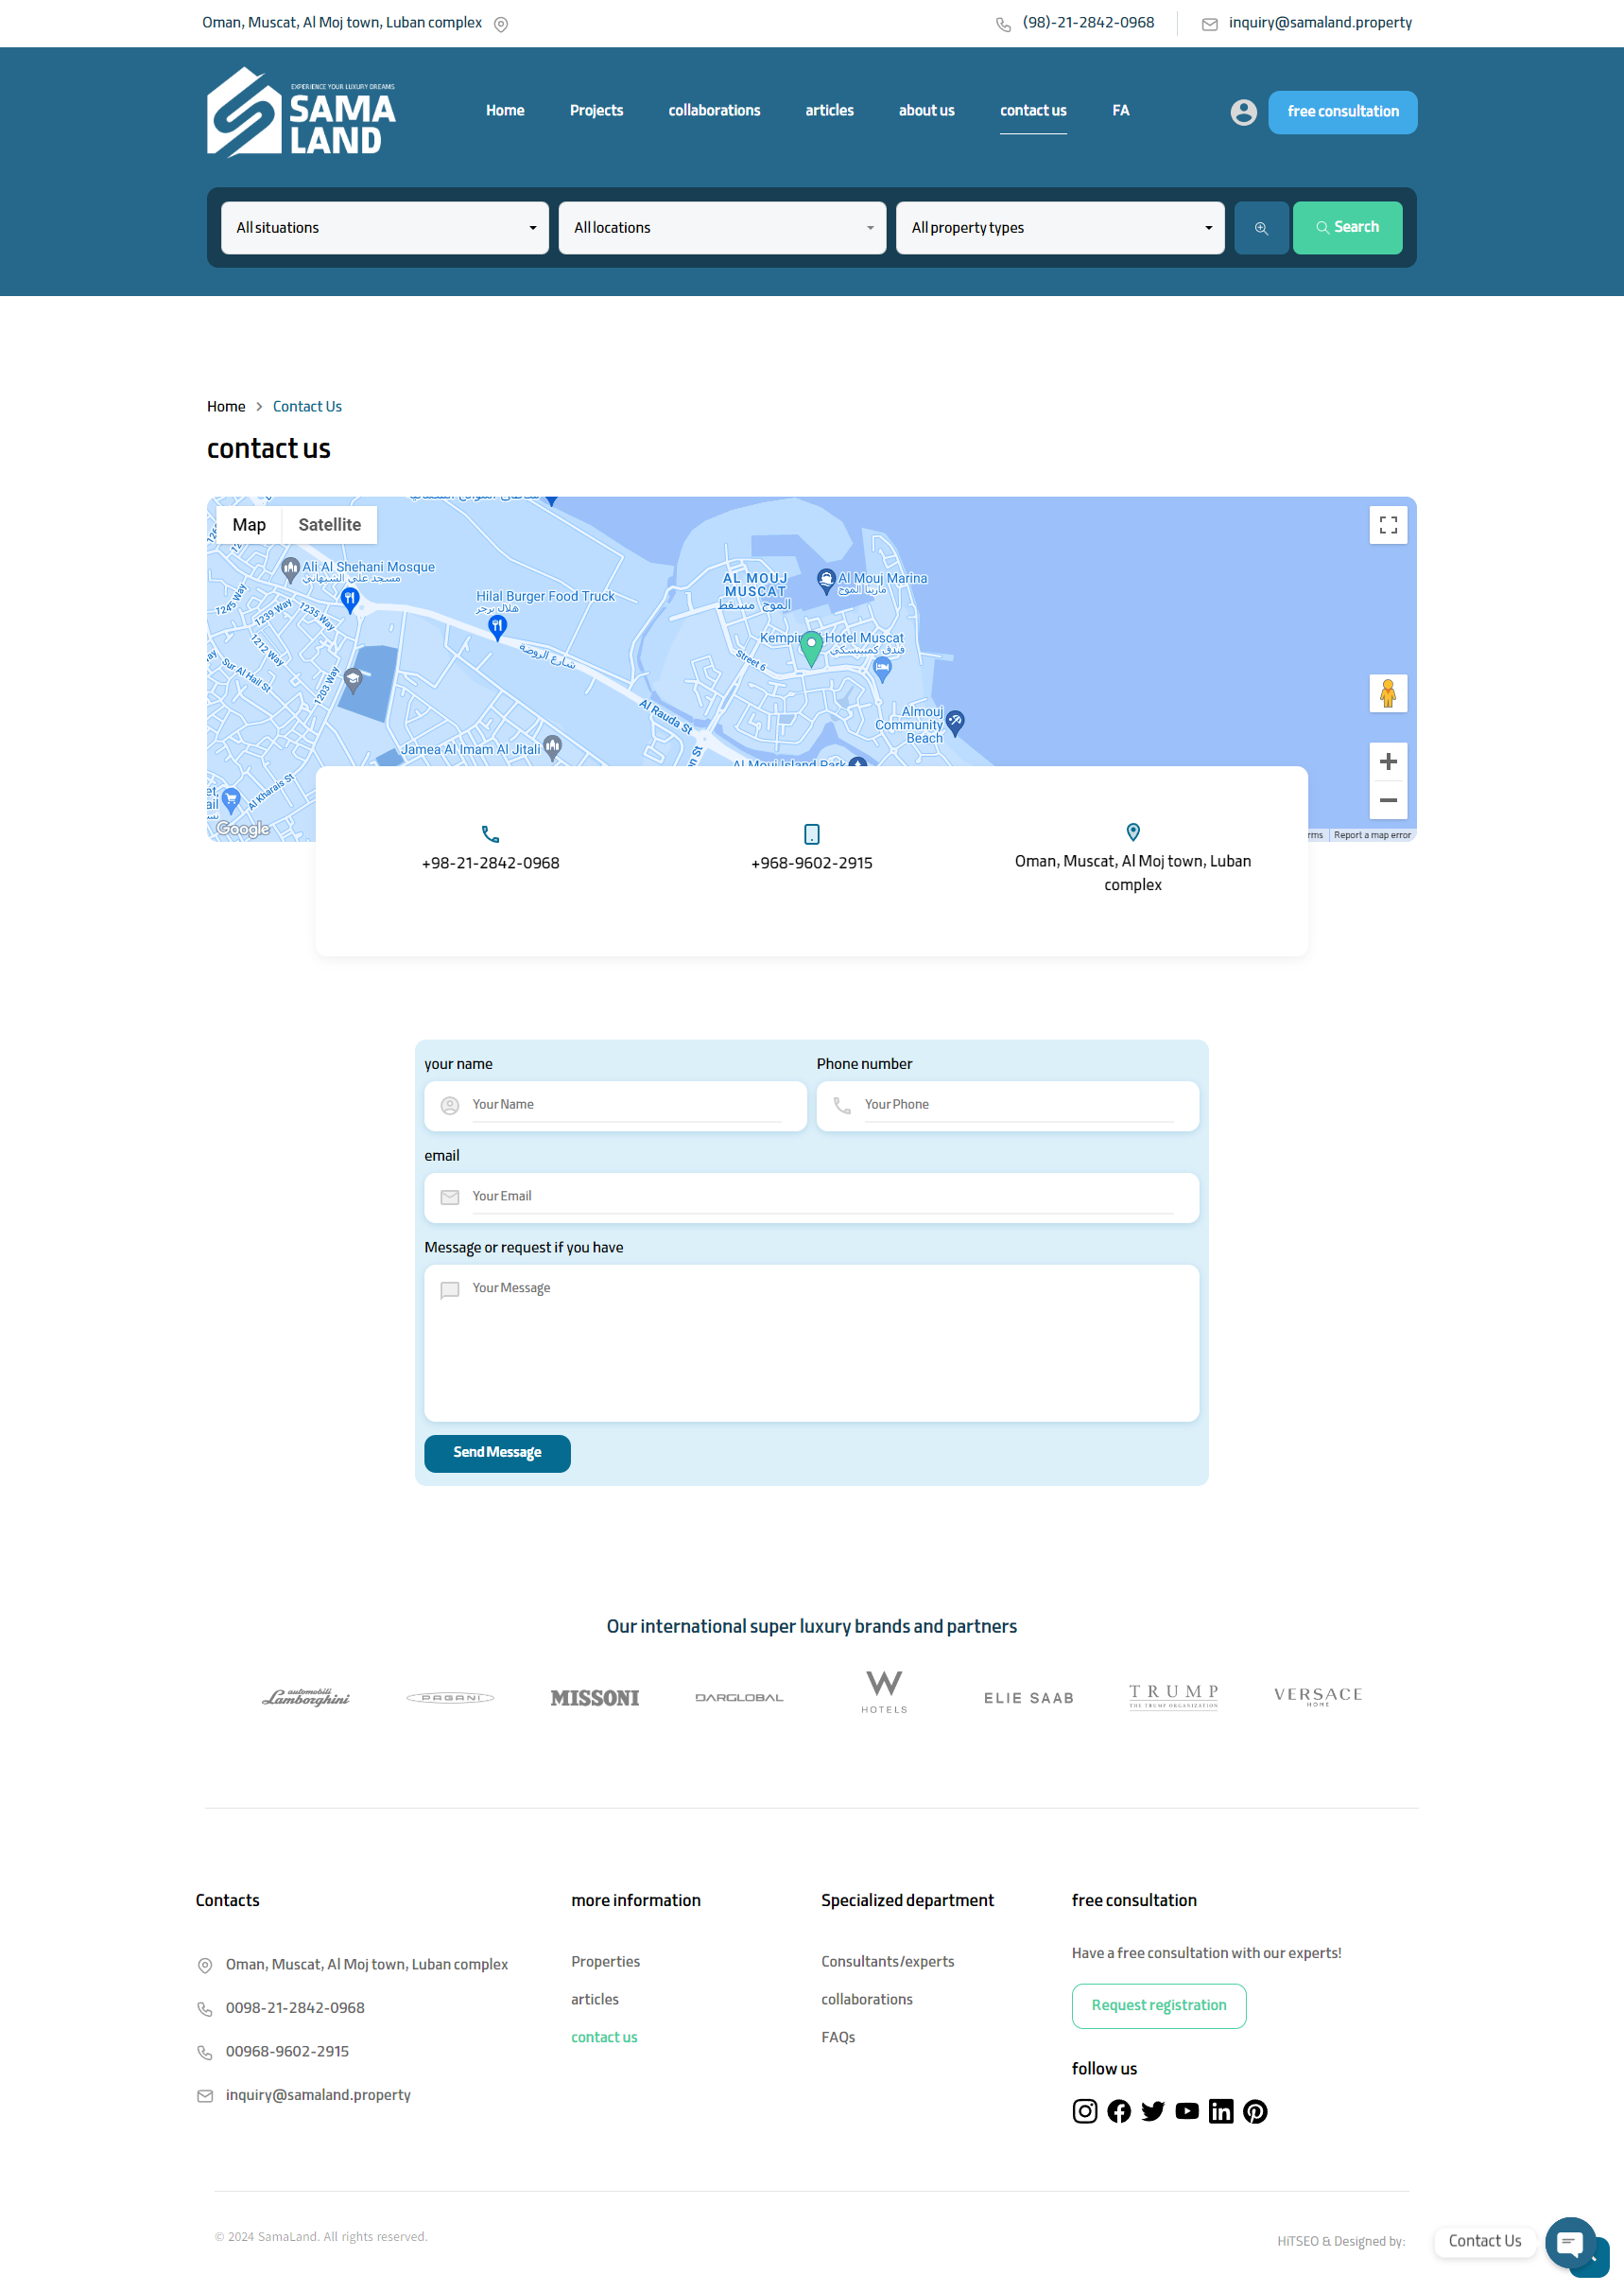Click the advanced search magnifier icon button
This screenshot has height=2292, width=1624.
pyautogui.click(x=1260, y=228)
